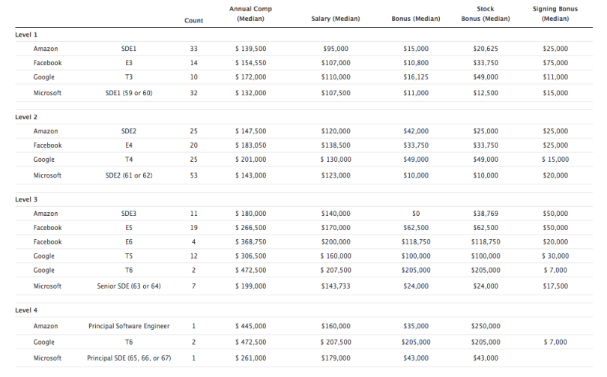The image size is (607, 377).
Task: Select the Bonus (Median) column header
Action: [416, 18]
